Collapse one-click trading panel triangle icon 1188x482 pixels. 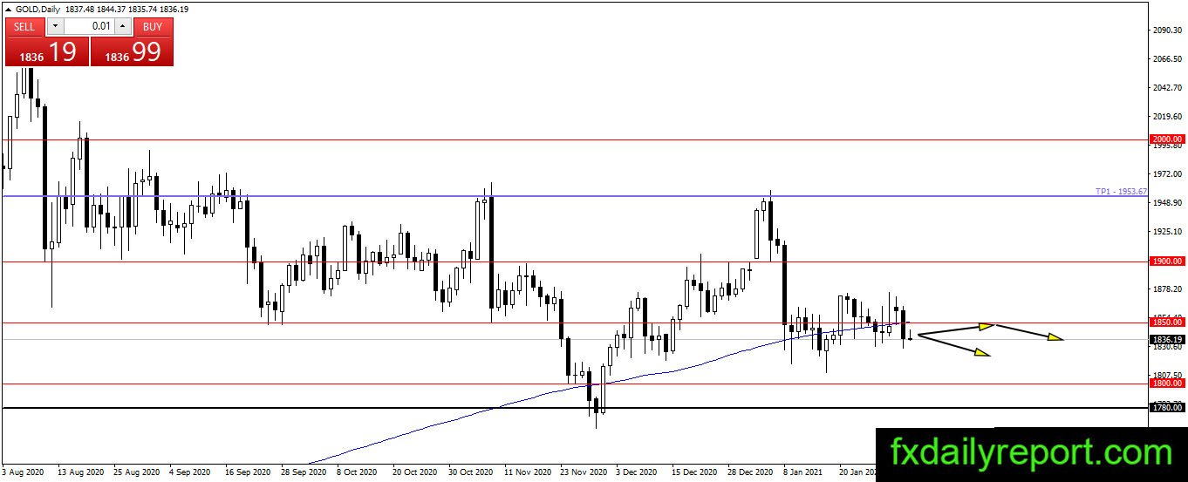8,8
